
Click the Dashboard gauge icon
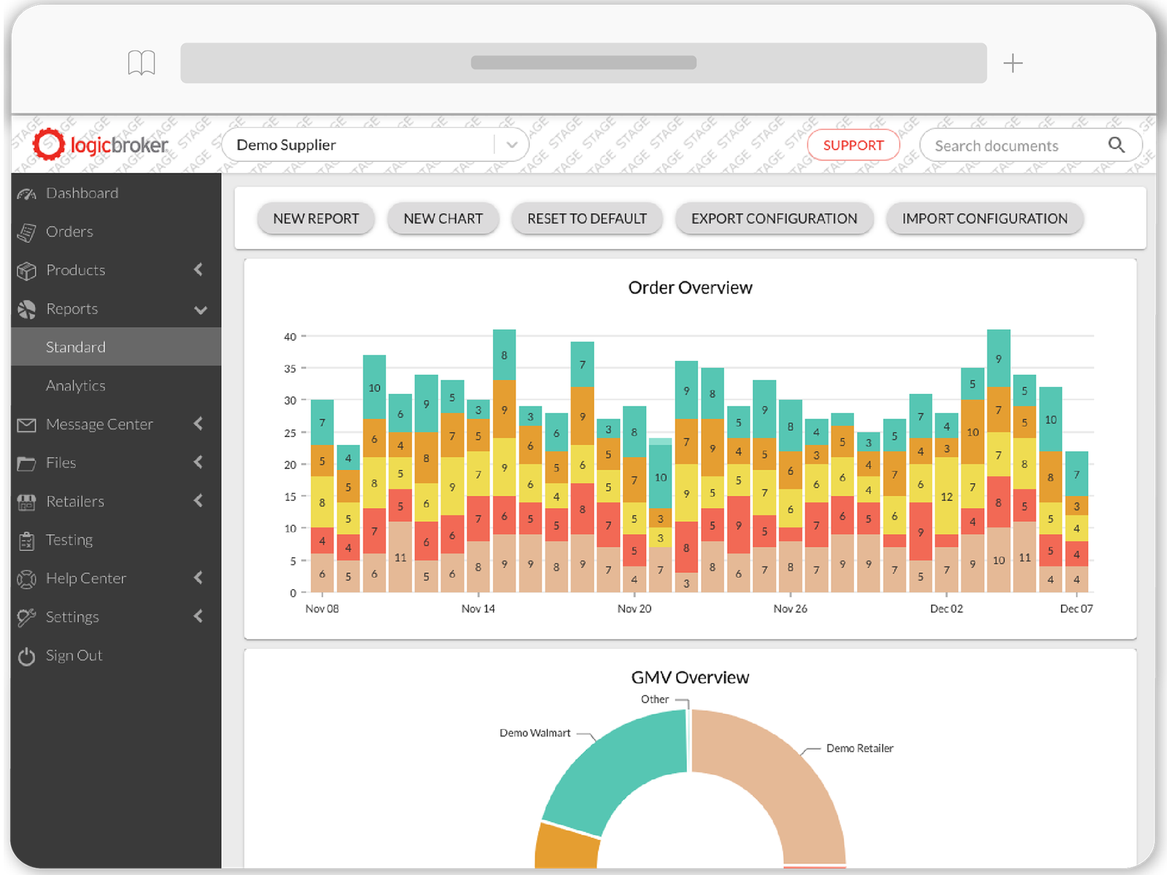pyautogui.click(x=27, y=193)
